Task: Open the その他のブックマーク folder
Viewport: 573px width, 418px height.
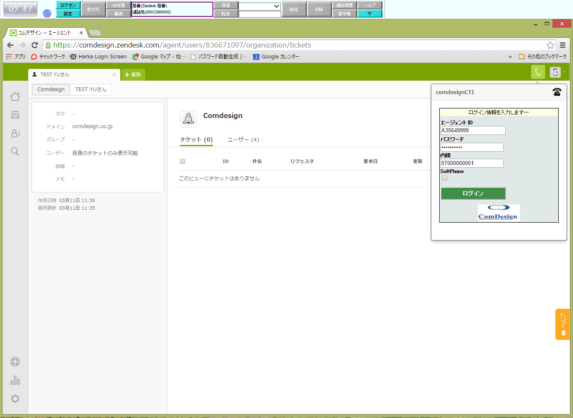Action: pos(543,56)
